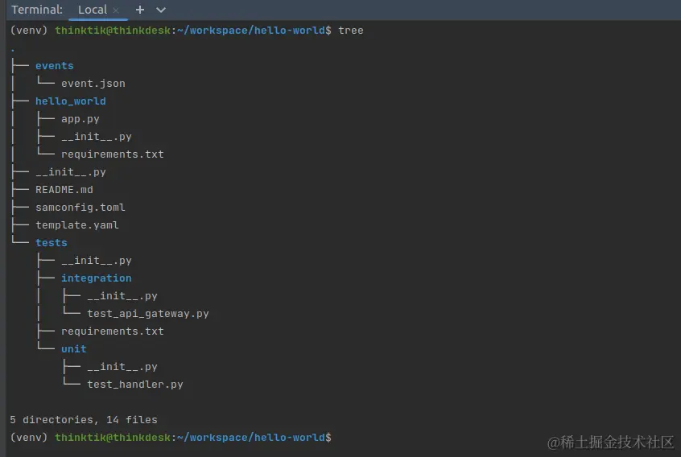Click app.py in the tree output

coord(80,119)
